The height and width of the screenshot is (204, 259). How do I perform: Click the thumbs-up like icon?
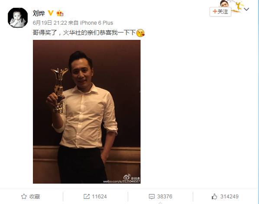click(x=214, y=196)
